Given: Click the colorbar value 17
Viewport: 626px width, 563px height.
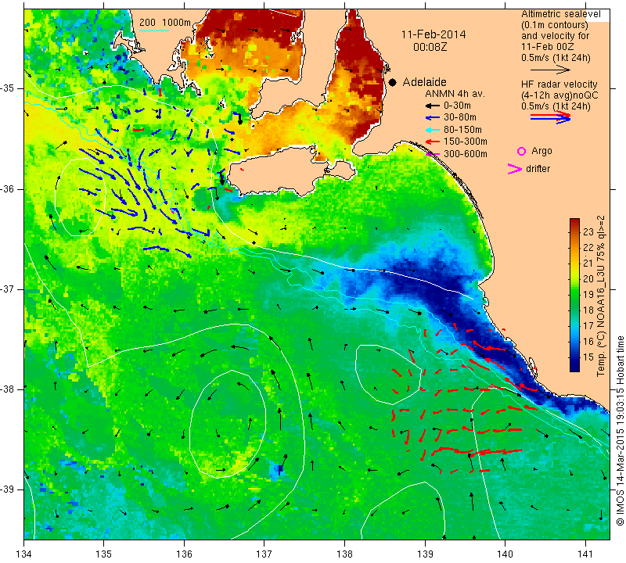Looking at the screenshot, I should click(x=588, y=325).
